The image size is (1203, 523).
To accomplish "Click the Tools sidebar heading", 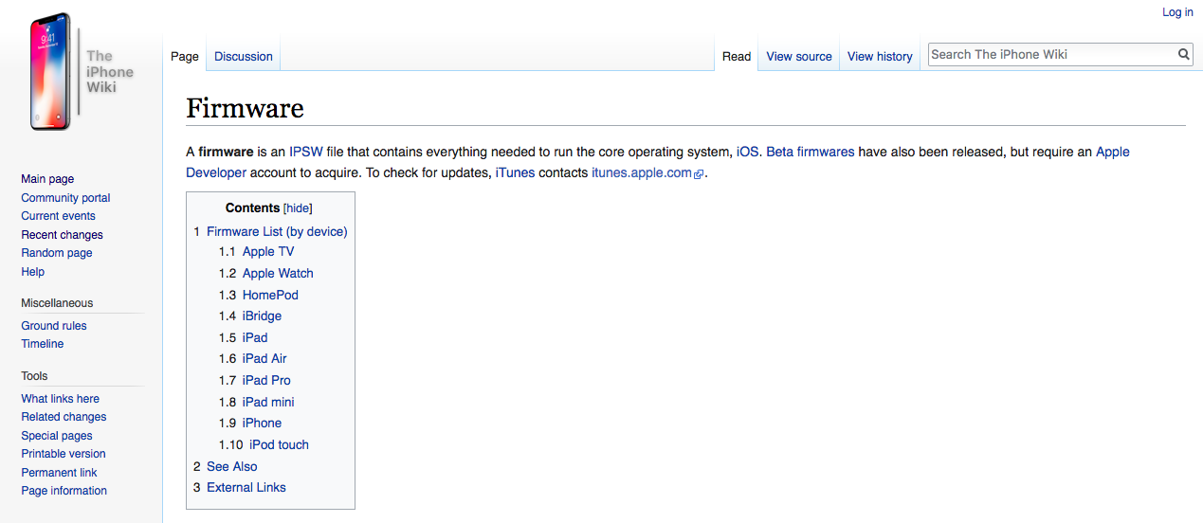I will (x=34, y=376).
